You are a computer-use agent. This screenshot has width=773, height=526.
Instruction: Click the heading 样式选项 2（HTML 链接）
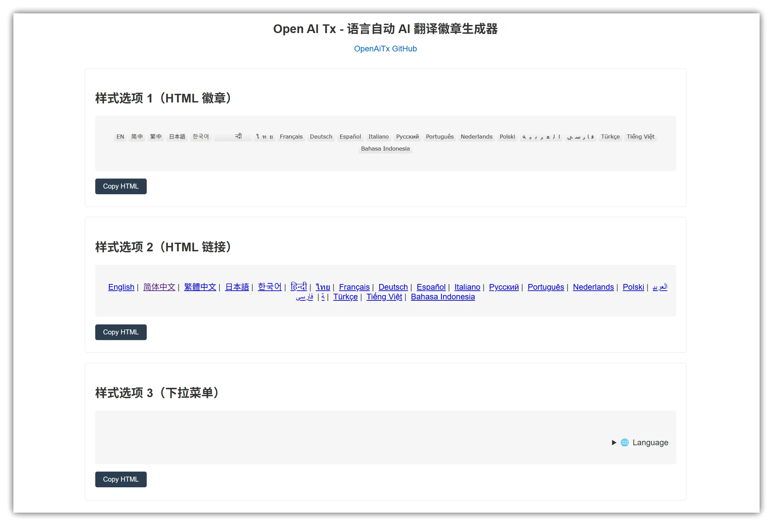click(x=163, y=247)
